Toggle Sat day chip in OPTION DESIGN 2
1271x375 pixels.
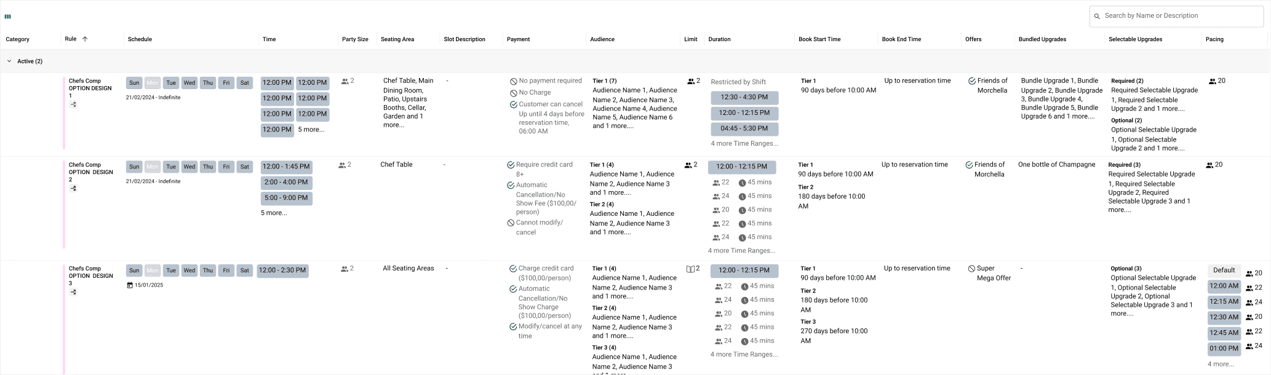coord(245,167)
